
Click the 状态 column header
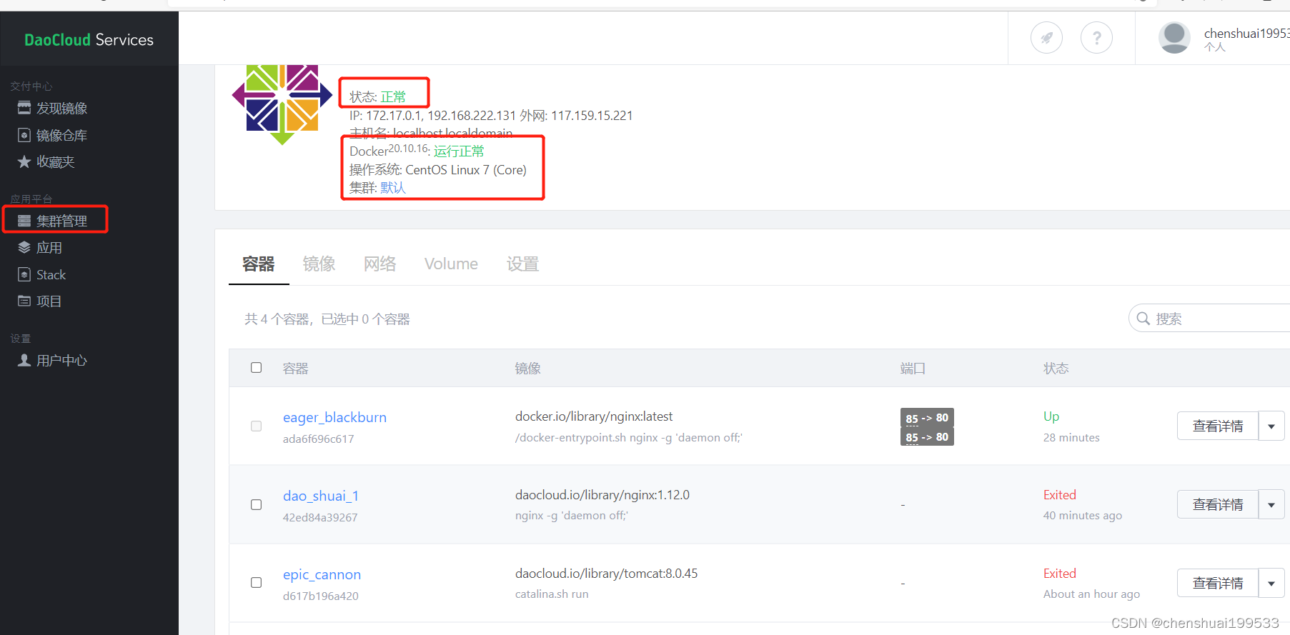click(x=1056, y=369)
